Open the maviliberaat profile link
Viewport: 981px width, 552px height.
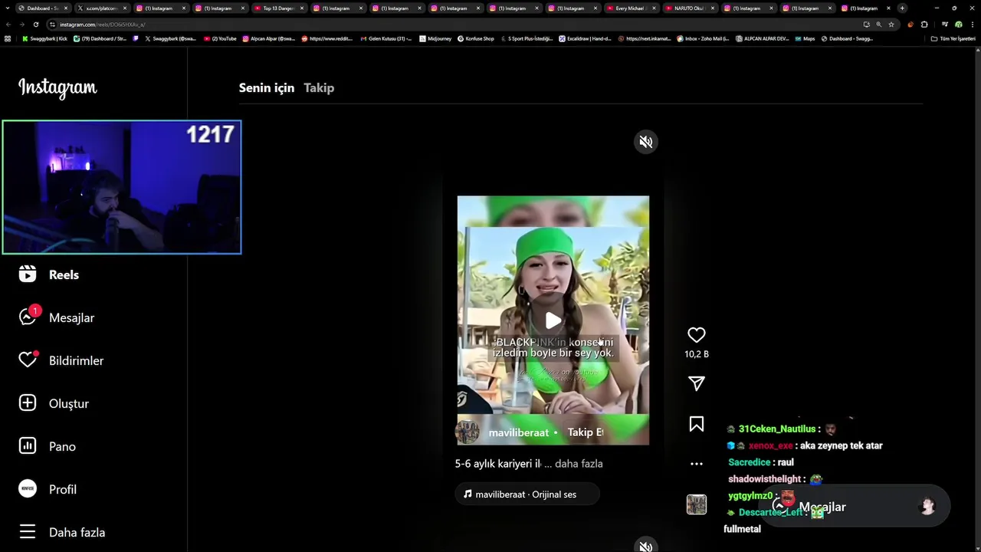pyautogui.click(x=519, y=432)
